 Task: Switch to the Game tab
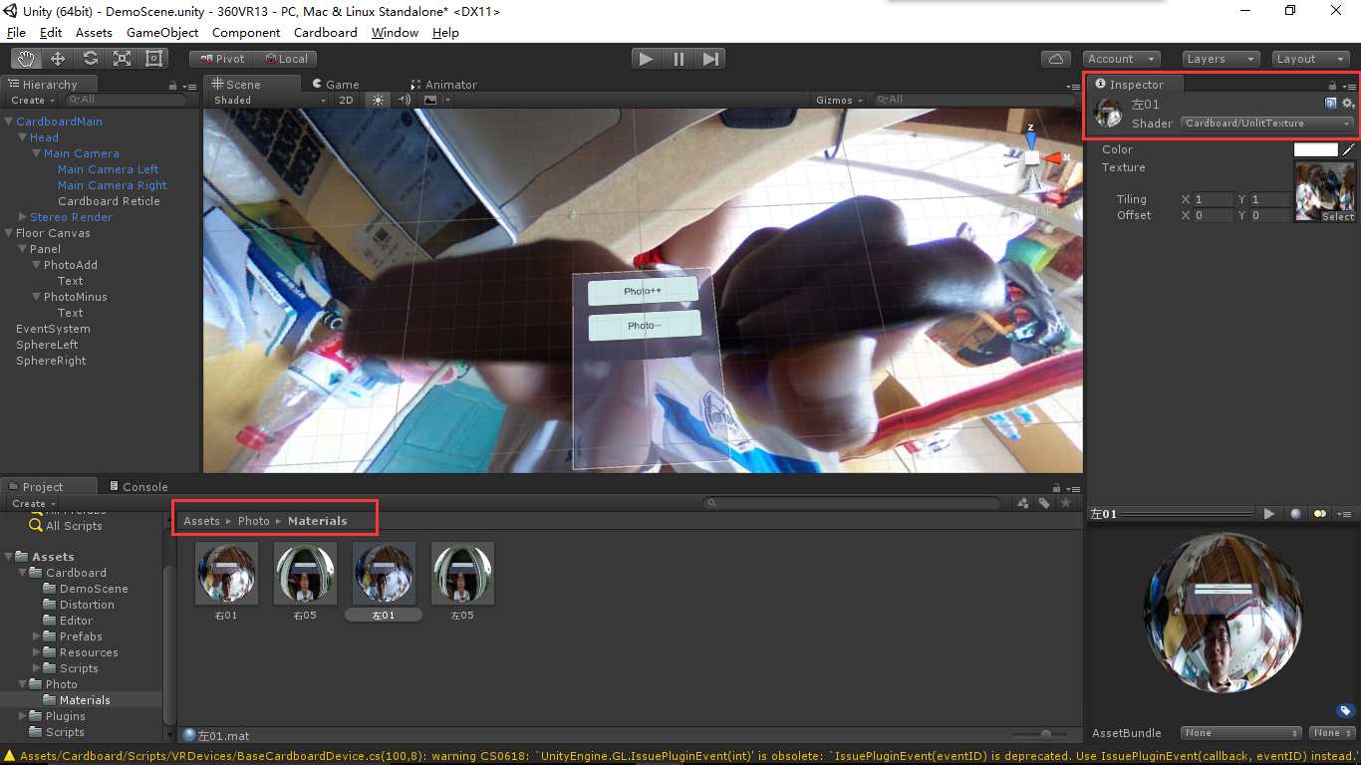(336, 85)
